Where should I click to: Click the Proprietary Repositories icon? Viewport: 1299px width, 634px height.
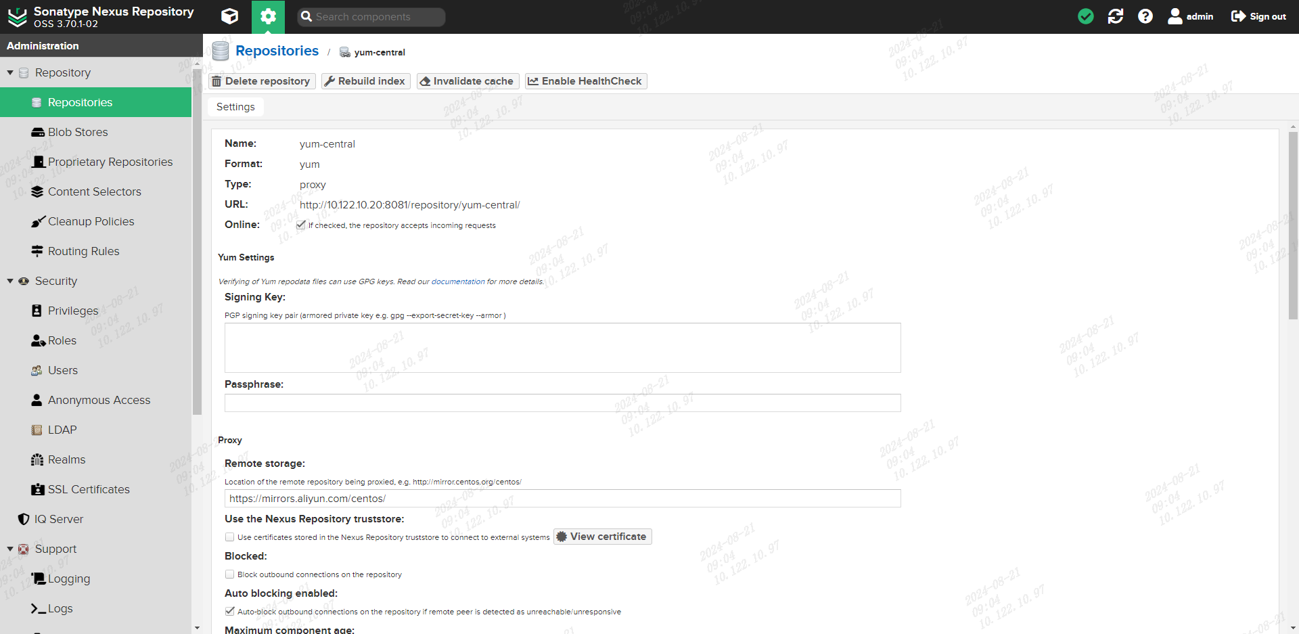click(39, 162)
